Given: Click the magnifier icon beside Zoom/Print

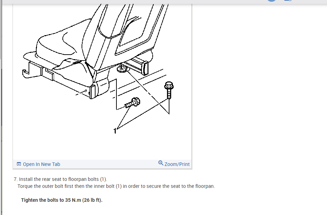Looking at the screenshot, I should click(x=161, y=163).
